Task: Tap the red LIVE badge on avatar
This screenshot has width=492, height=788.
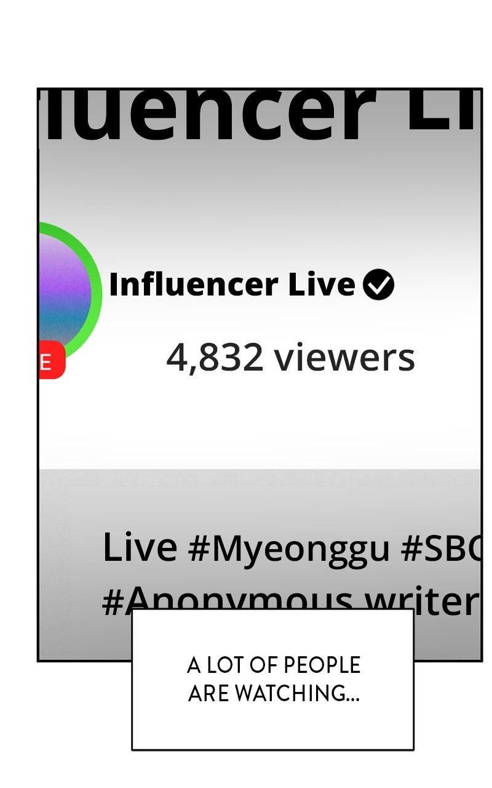Action: pos(52,360)
